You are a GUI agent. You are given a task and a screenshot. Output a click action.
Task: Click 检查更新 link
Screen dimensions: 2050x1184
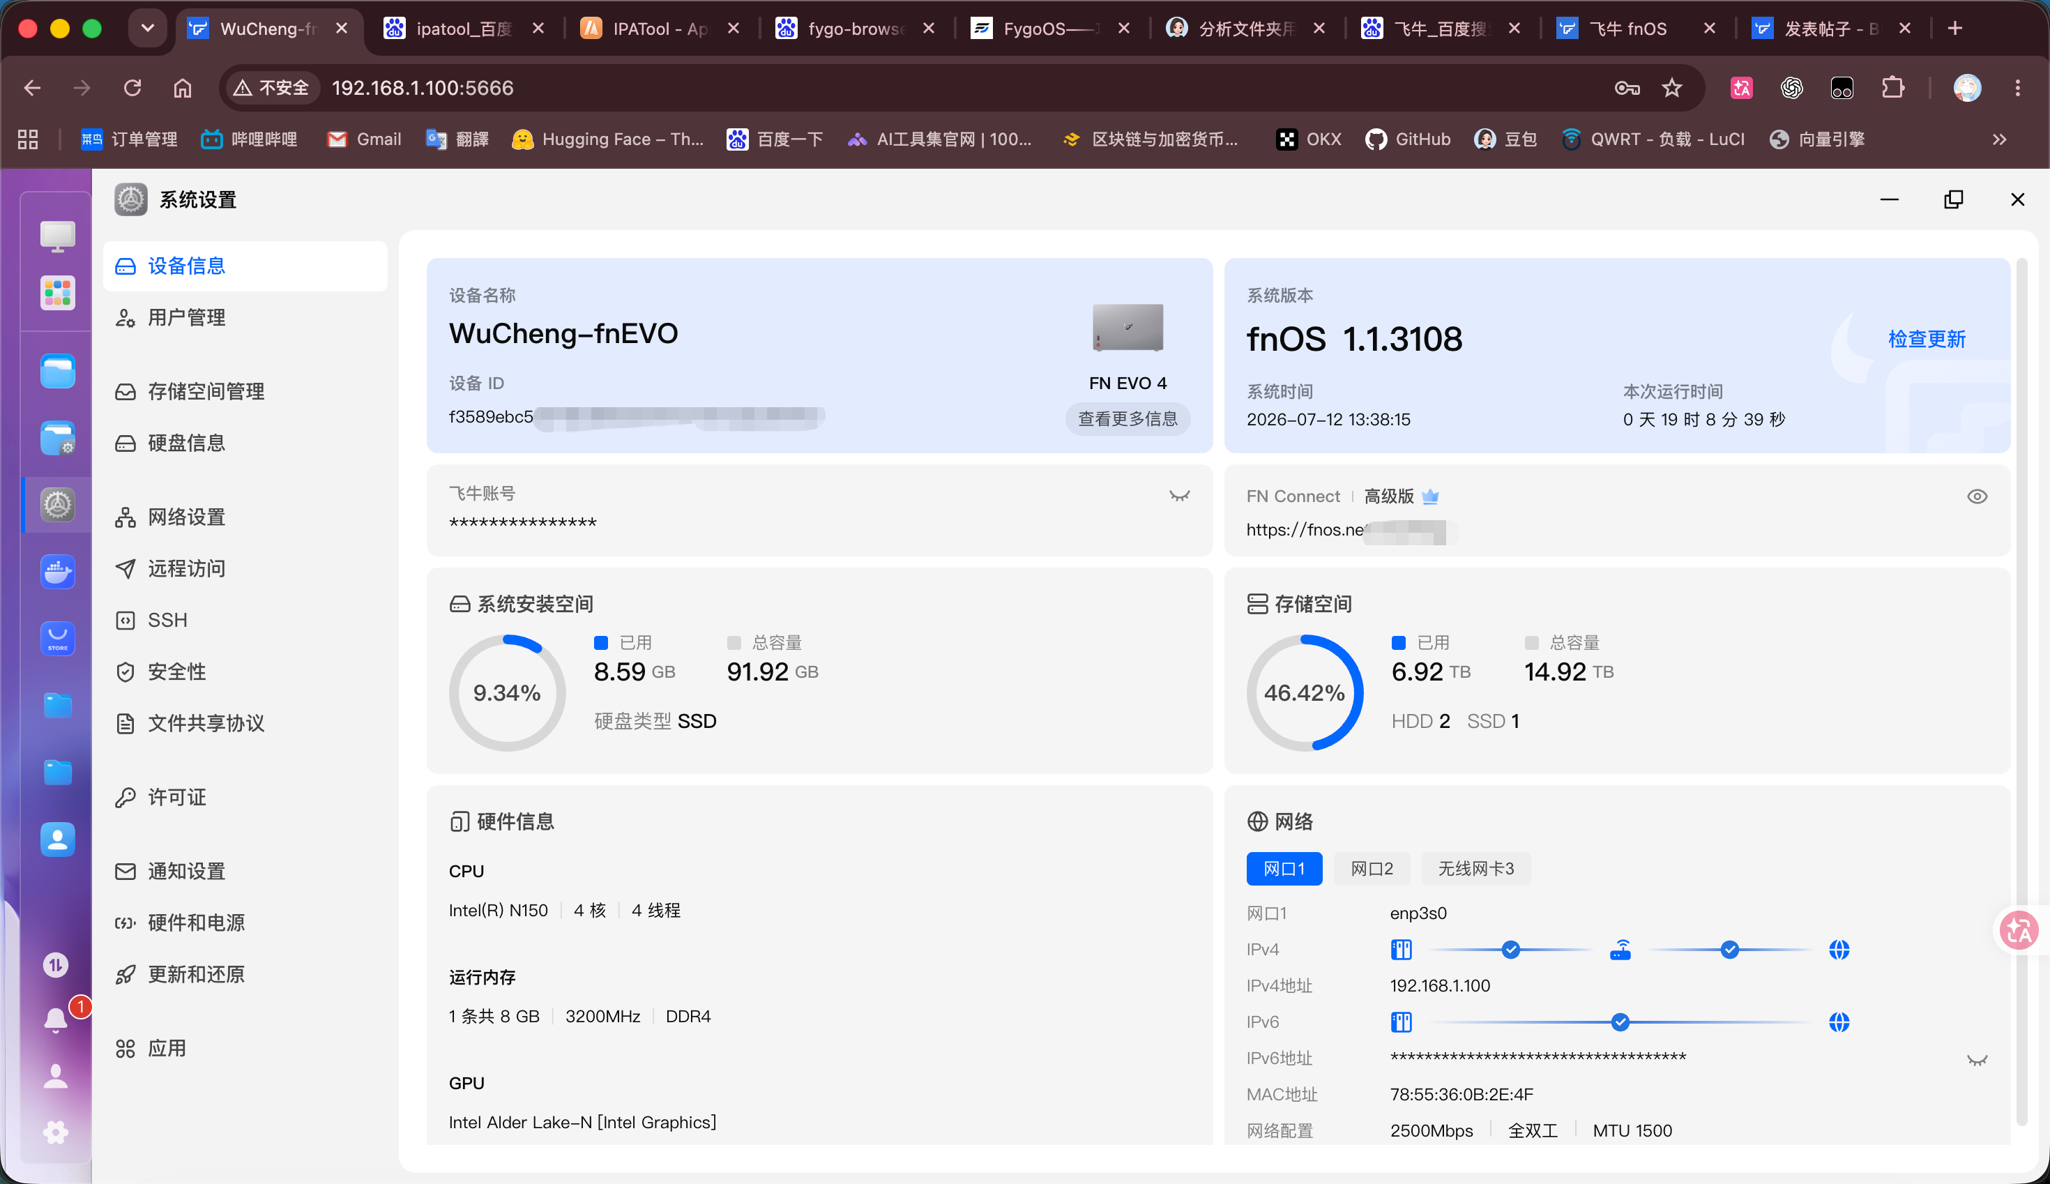click(x=1927, y=339)
